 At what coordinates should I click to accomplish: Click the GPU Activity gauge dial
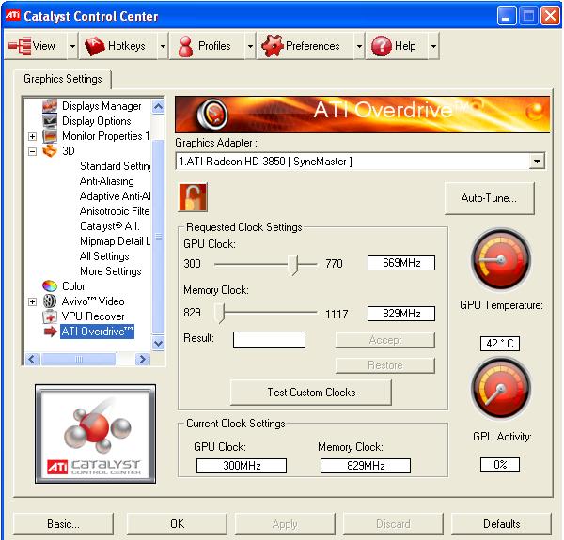[501, 388]
